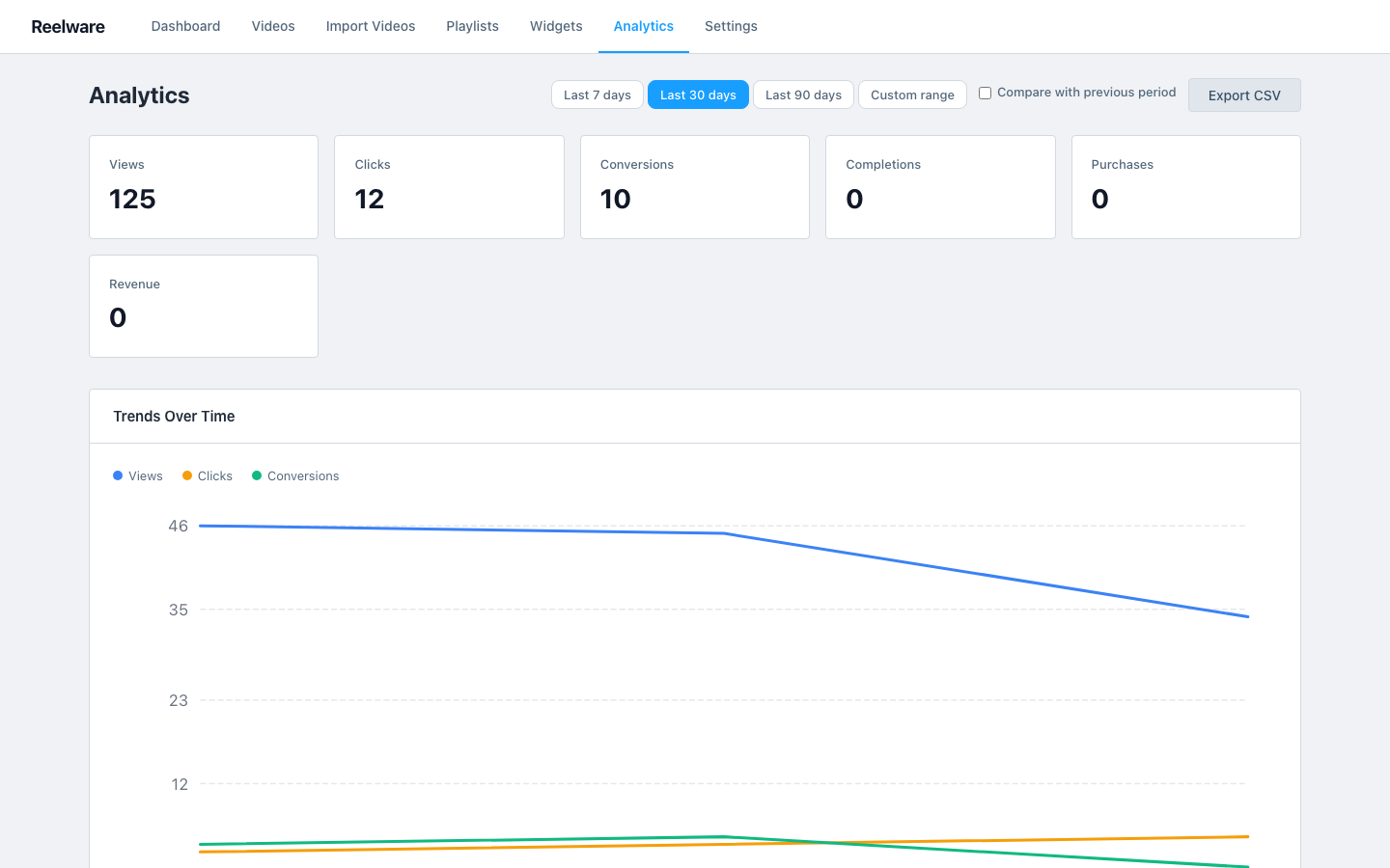Open the Settings page

731,26
